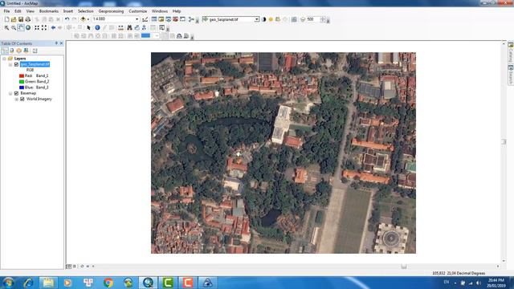Open the Edit menu

point(18,11)
